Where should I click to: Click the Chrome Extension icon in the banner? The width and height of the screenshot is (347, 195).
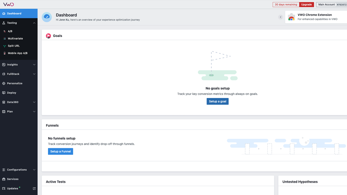click(291, 17)
